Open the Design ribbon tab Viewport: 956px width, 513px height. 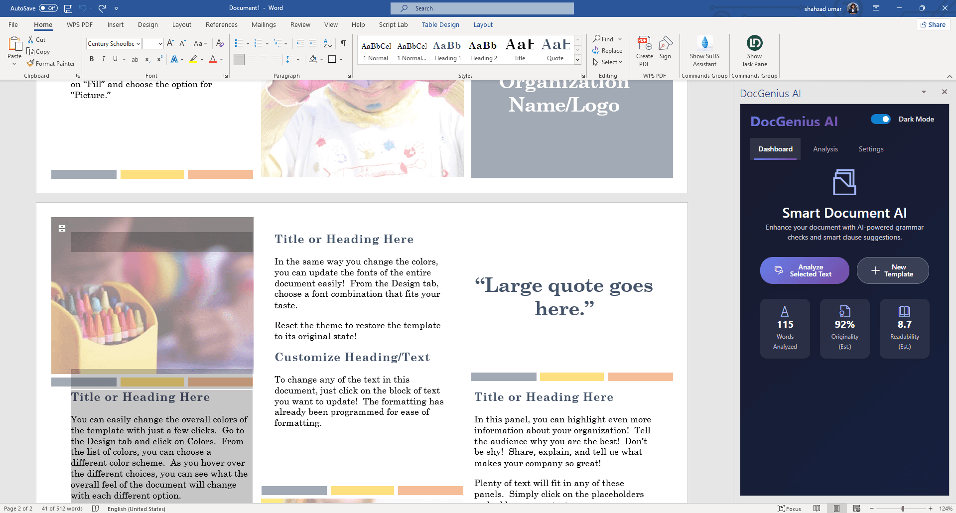148,24
